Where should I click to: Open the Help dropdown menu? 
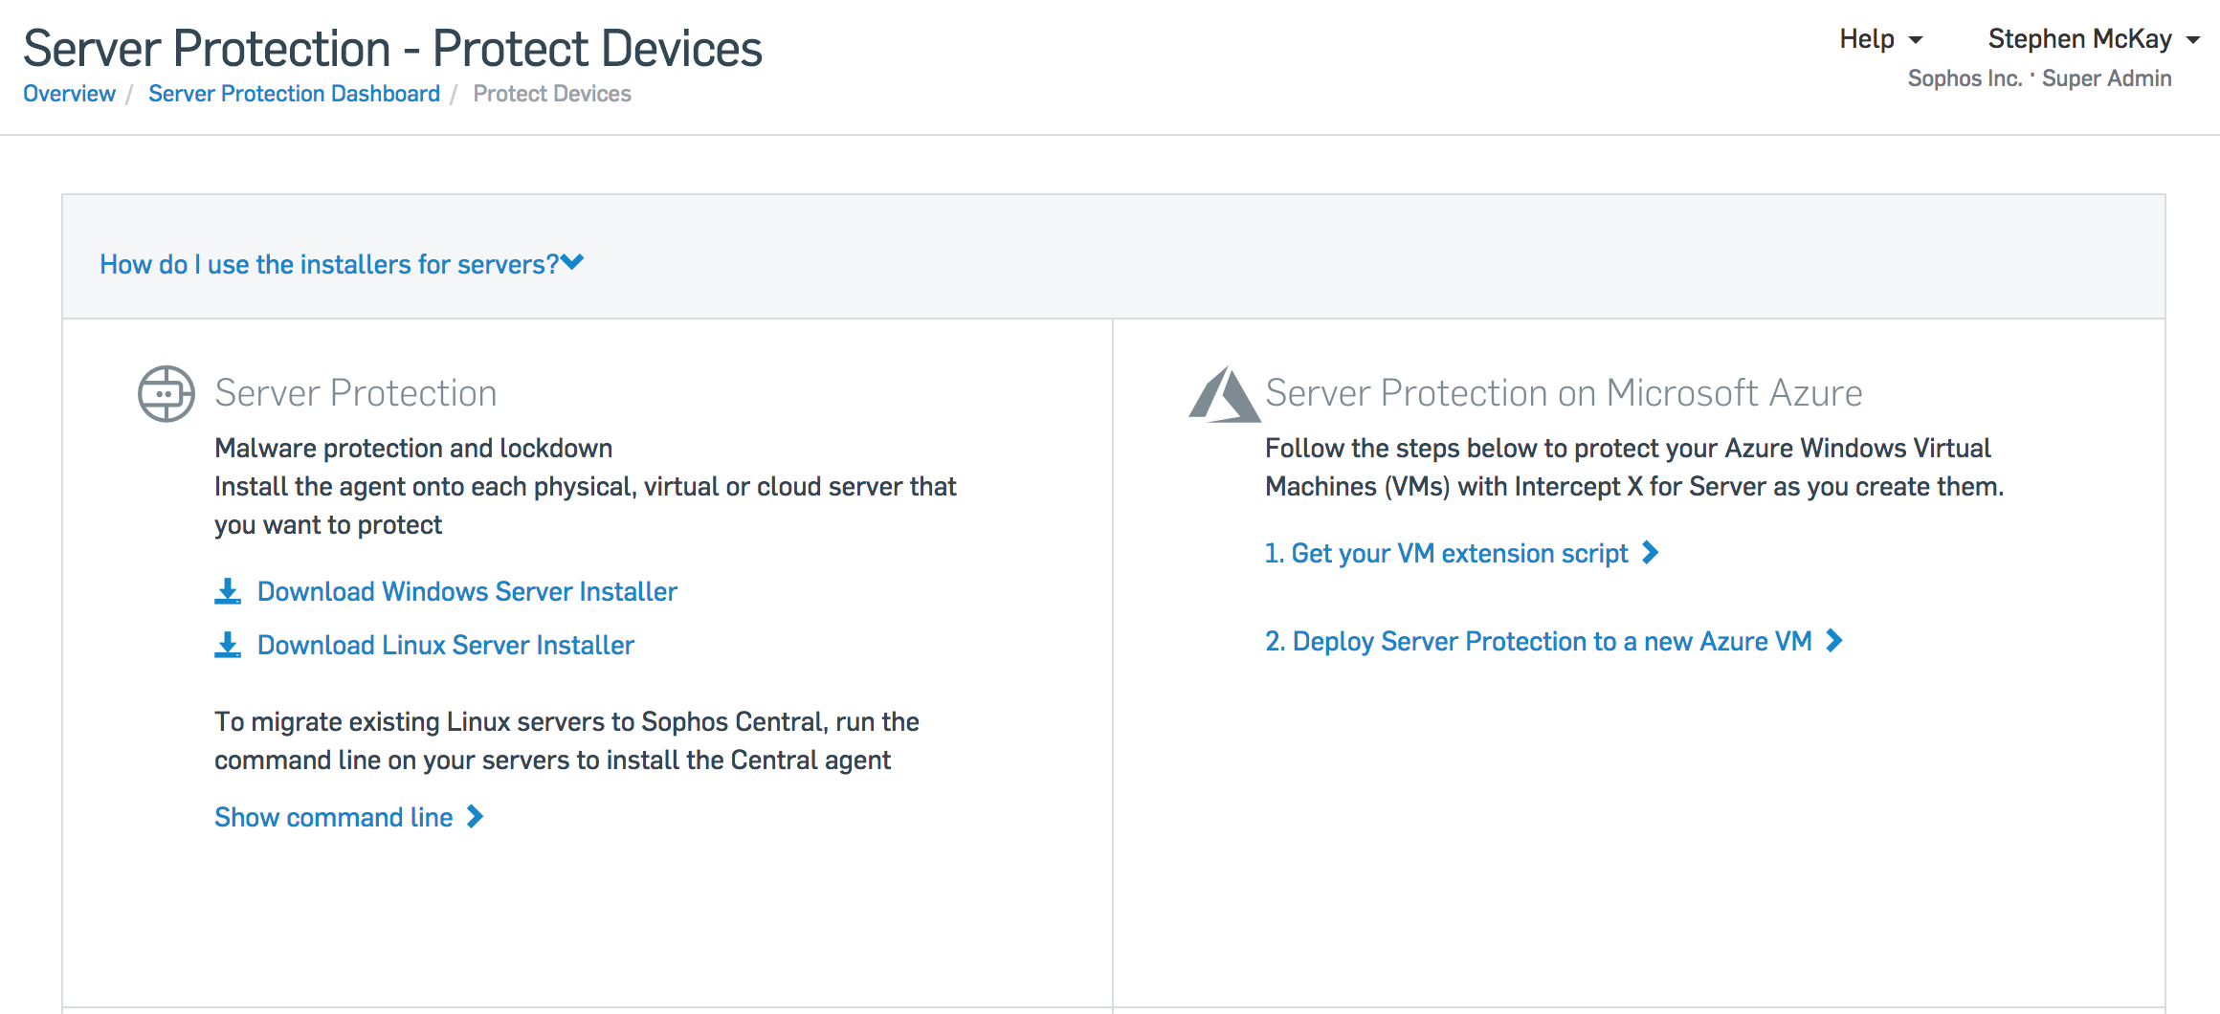[x=1880, y=39]
